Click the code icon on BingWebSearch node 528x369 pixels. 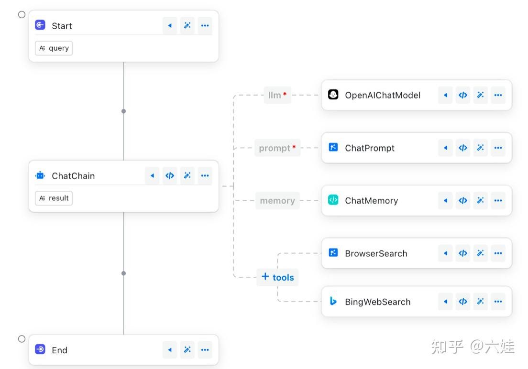(x=462, y=302)
